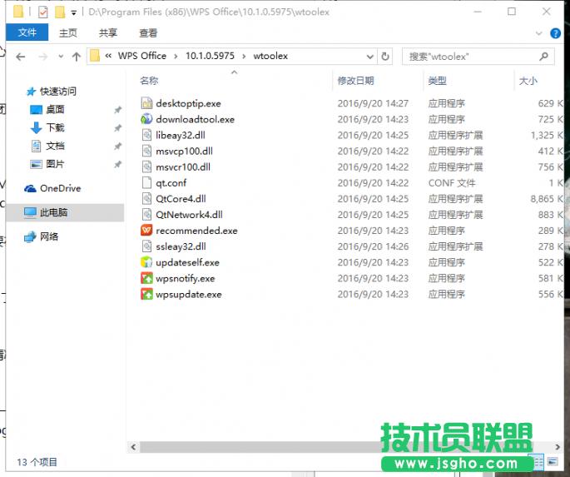Open 文档 in the navigation pane
This screenshot has width=570, height=477.
coord(55,146)
